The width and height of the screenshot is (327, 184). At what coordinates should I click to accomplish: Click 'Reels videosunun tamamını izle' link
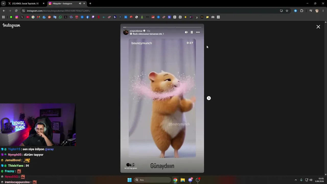click(147, 34)
